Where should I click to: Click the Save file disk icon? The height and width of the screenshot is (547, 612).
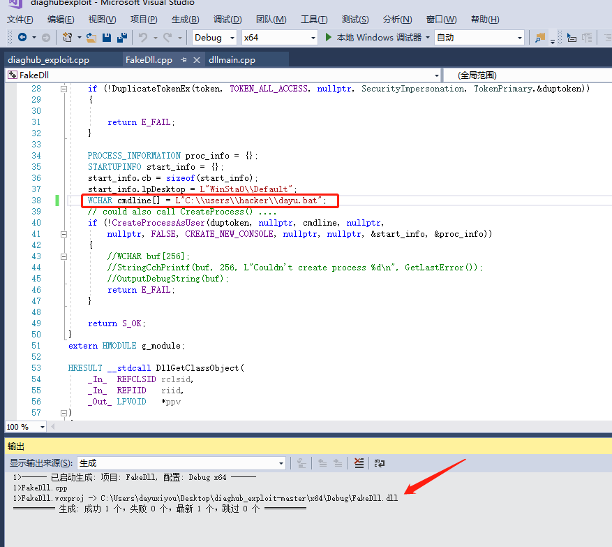point(107,38)
